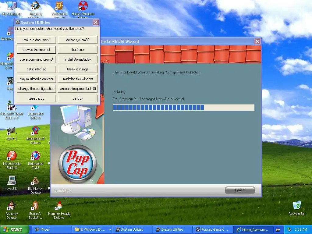Click the 'get it infected' button
The height and width of the screenshot is (234, 312).
click(37, 69)
